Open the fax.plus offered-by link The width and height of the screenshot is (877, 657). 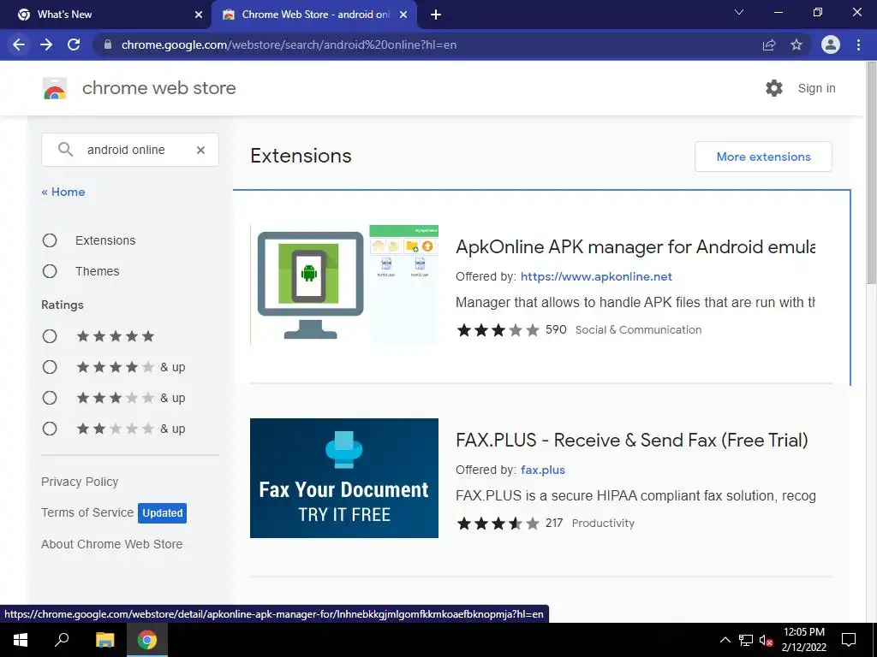tap(542, 470)
